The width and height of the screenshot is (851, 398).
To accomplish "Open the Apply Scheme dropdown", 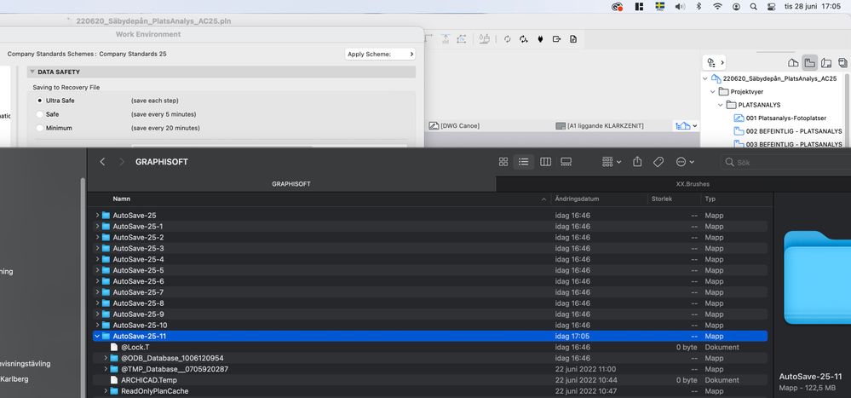I will 380,55.
